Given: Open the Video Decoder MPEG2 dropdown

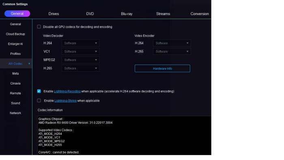Looking at the screenshot, I should click(81, 60).
